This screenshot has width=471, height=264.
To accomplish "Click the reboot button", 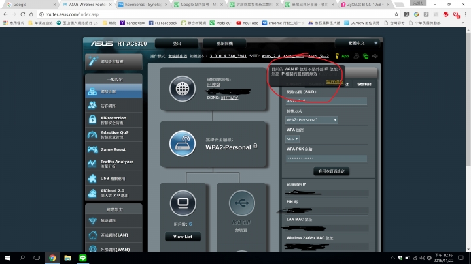I will pos(224,44).
